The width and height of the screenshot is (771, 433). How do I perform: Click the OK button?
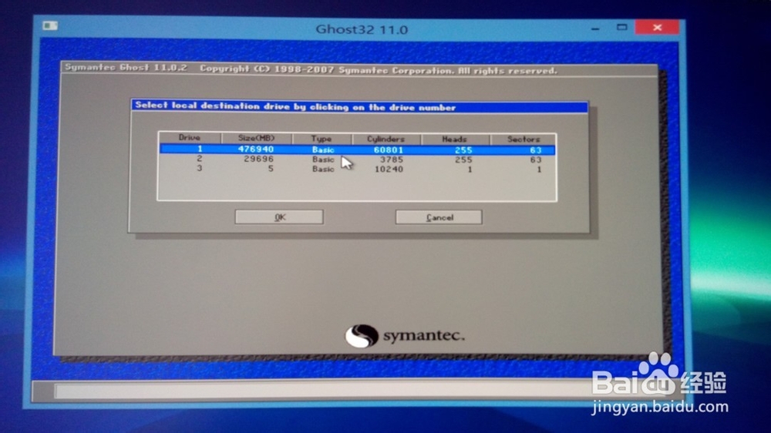tap(279, 216)
